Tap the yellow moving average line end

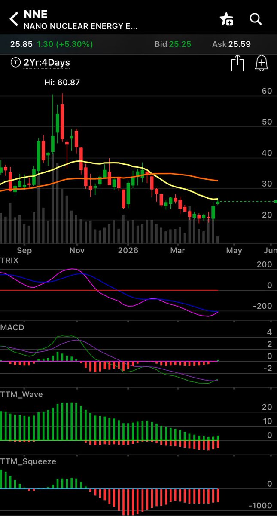[x=216, y=199]
